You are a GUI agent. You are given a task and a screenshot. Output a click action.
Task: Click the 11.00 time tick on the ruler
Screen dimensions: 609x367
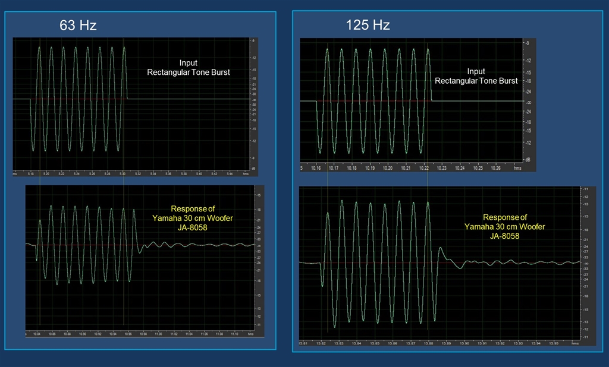coord(158,334)
